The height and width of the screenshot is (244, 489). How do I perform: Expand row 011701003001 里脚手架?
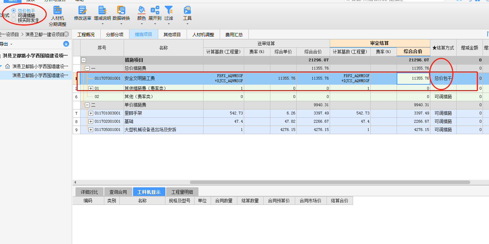(x=91, y=113)
